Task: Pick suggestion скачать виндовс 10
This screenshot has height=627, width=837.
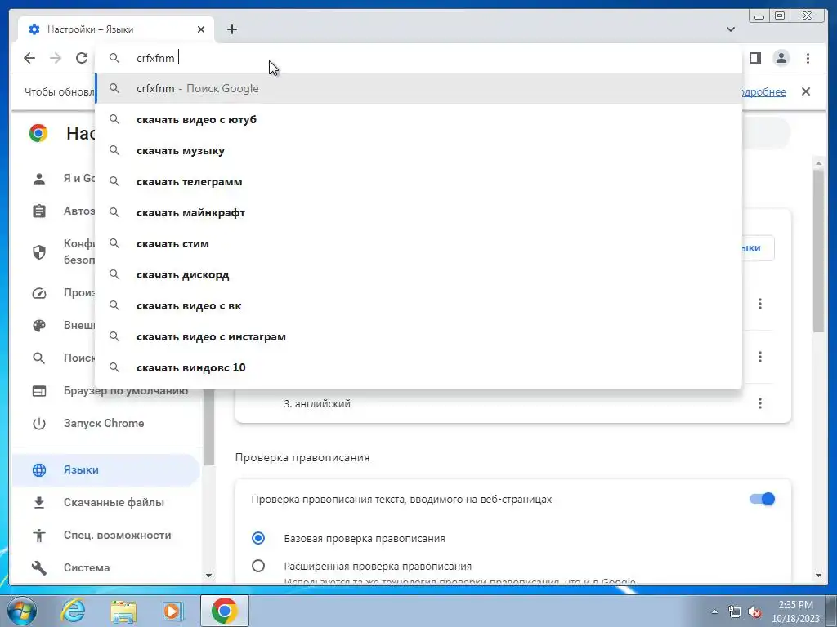Action: [x=418, y=367]
